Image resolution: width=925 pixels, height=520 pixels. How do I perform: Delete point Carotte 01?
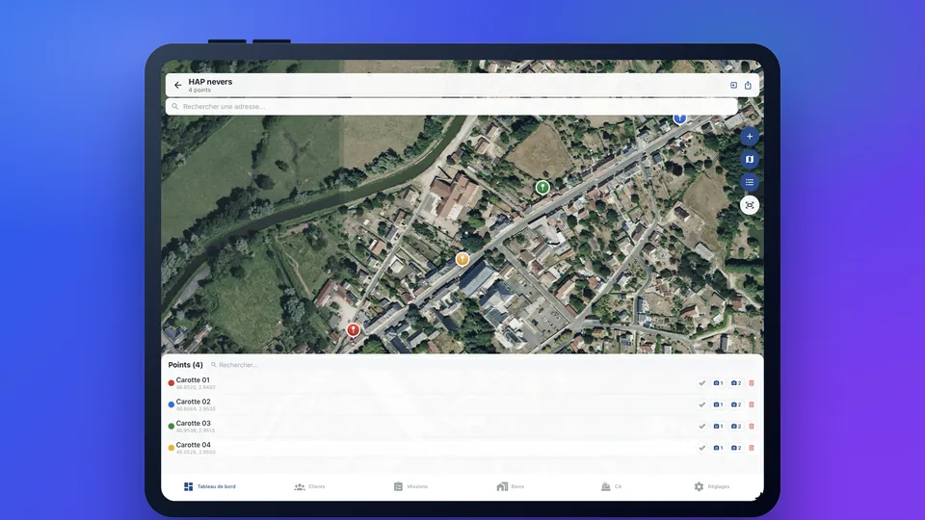tap(752, 383)
